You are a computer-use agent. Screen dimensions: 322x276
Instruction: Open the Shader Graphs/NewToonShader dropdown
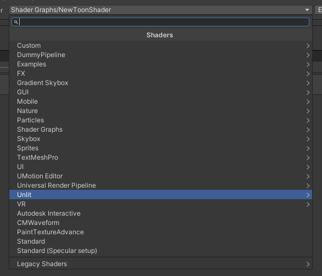[x=160, y=10]
